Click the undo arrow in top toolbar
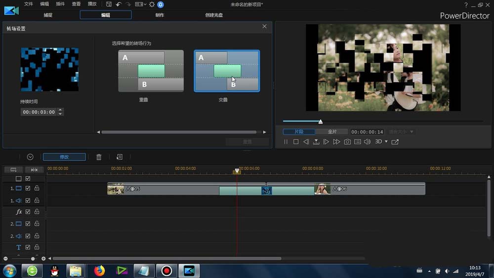The width and height of the screenshot is (494, 278). pos(119,4)
